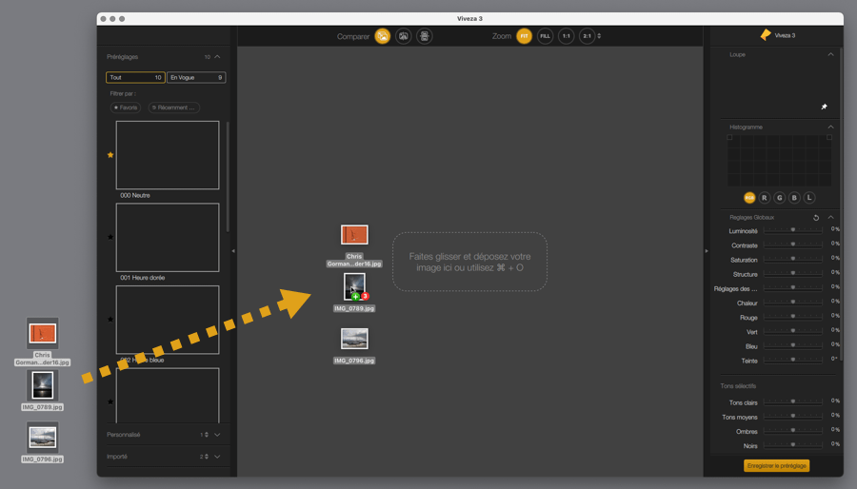
Task: Collapse the Histogramme panel
Action: [x=830, y=127]
